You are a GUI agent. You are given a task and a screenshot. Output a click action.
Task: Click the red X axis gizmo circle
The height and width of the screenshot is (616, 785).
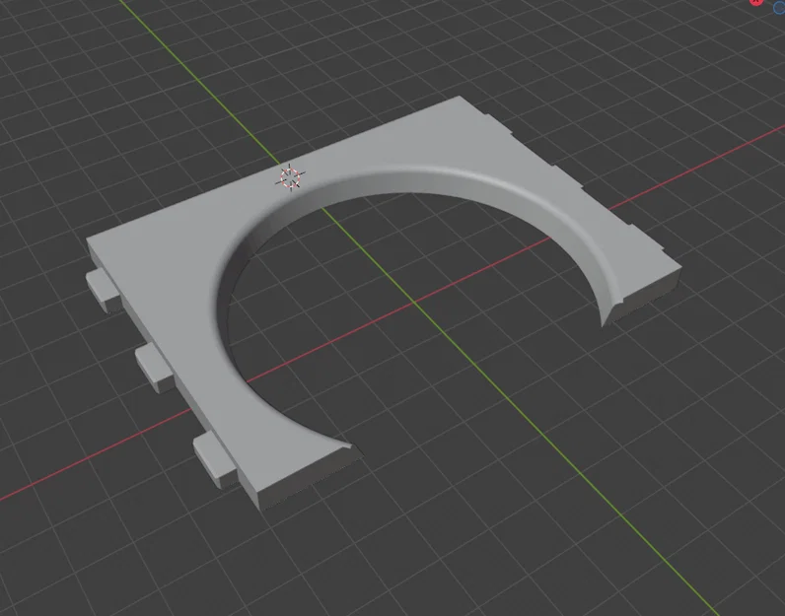[x=756, y=2]
